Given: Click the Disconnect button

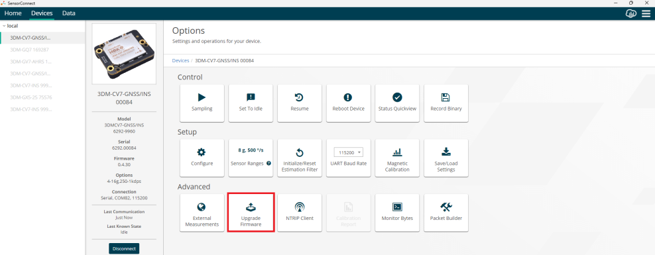Looking at the screenshot, I should tap(124, 248).
